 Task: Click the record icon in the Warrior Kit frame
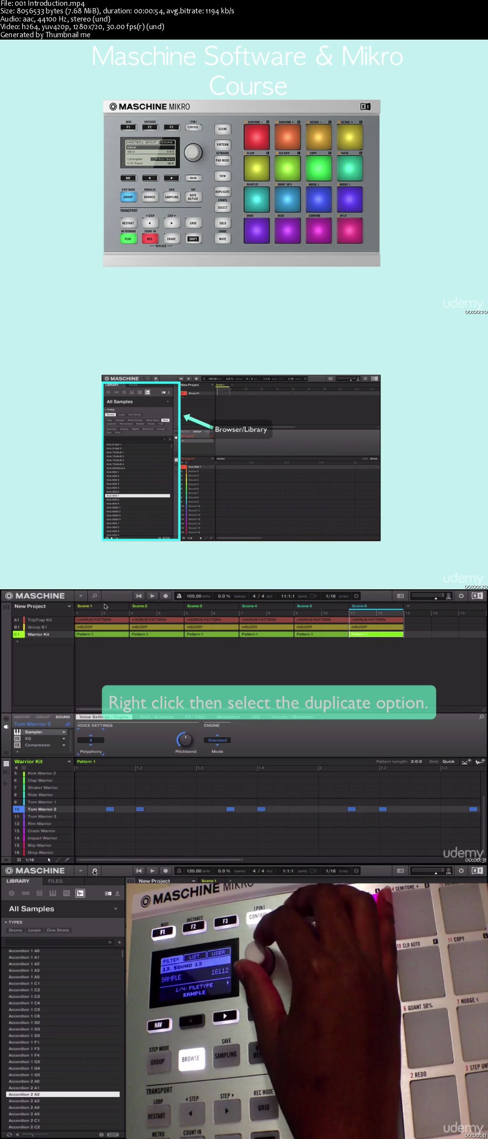click(x=165, y=596)
